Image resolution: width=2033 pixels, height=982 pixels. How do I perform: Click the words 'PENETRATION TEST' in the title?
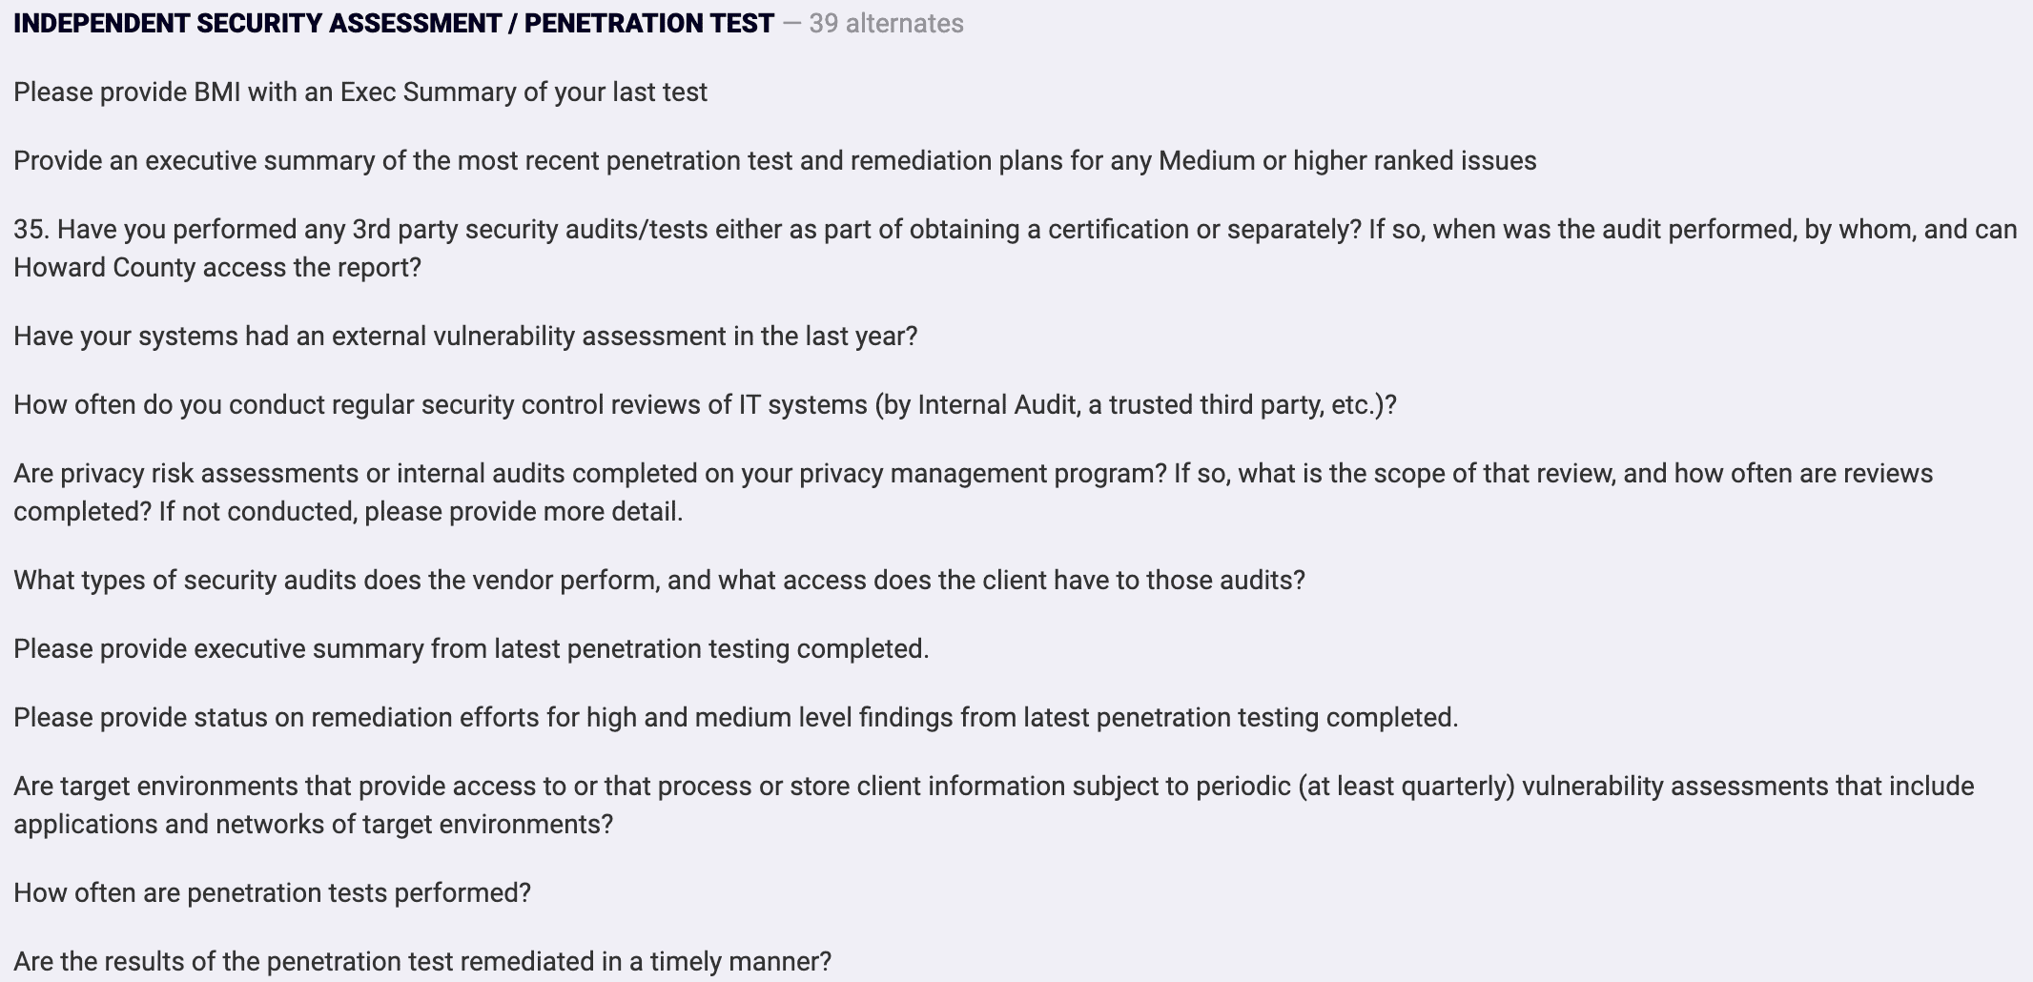click(649, 23)
